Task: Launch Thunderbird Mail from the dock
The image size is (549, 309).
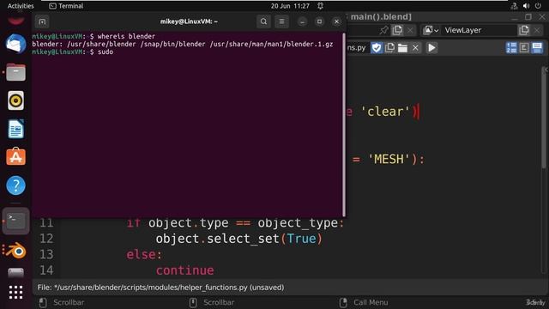Action: 15,44
